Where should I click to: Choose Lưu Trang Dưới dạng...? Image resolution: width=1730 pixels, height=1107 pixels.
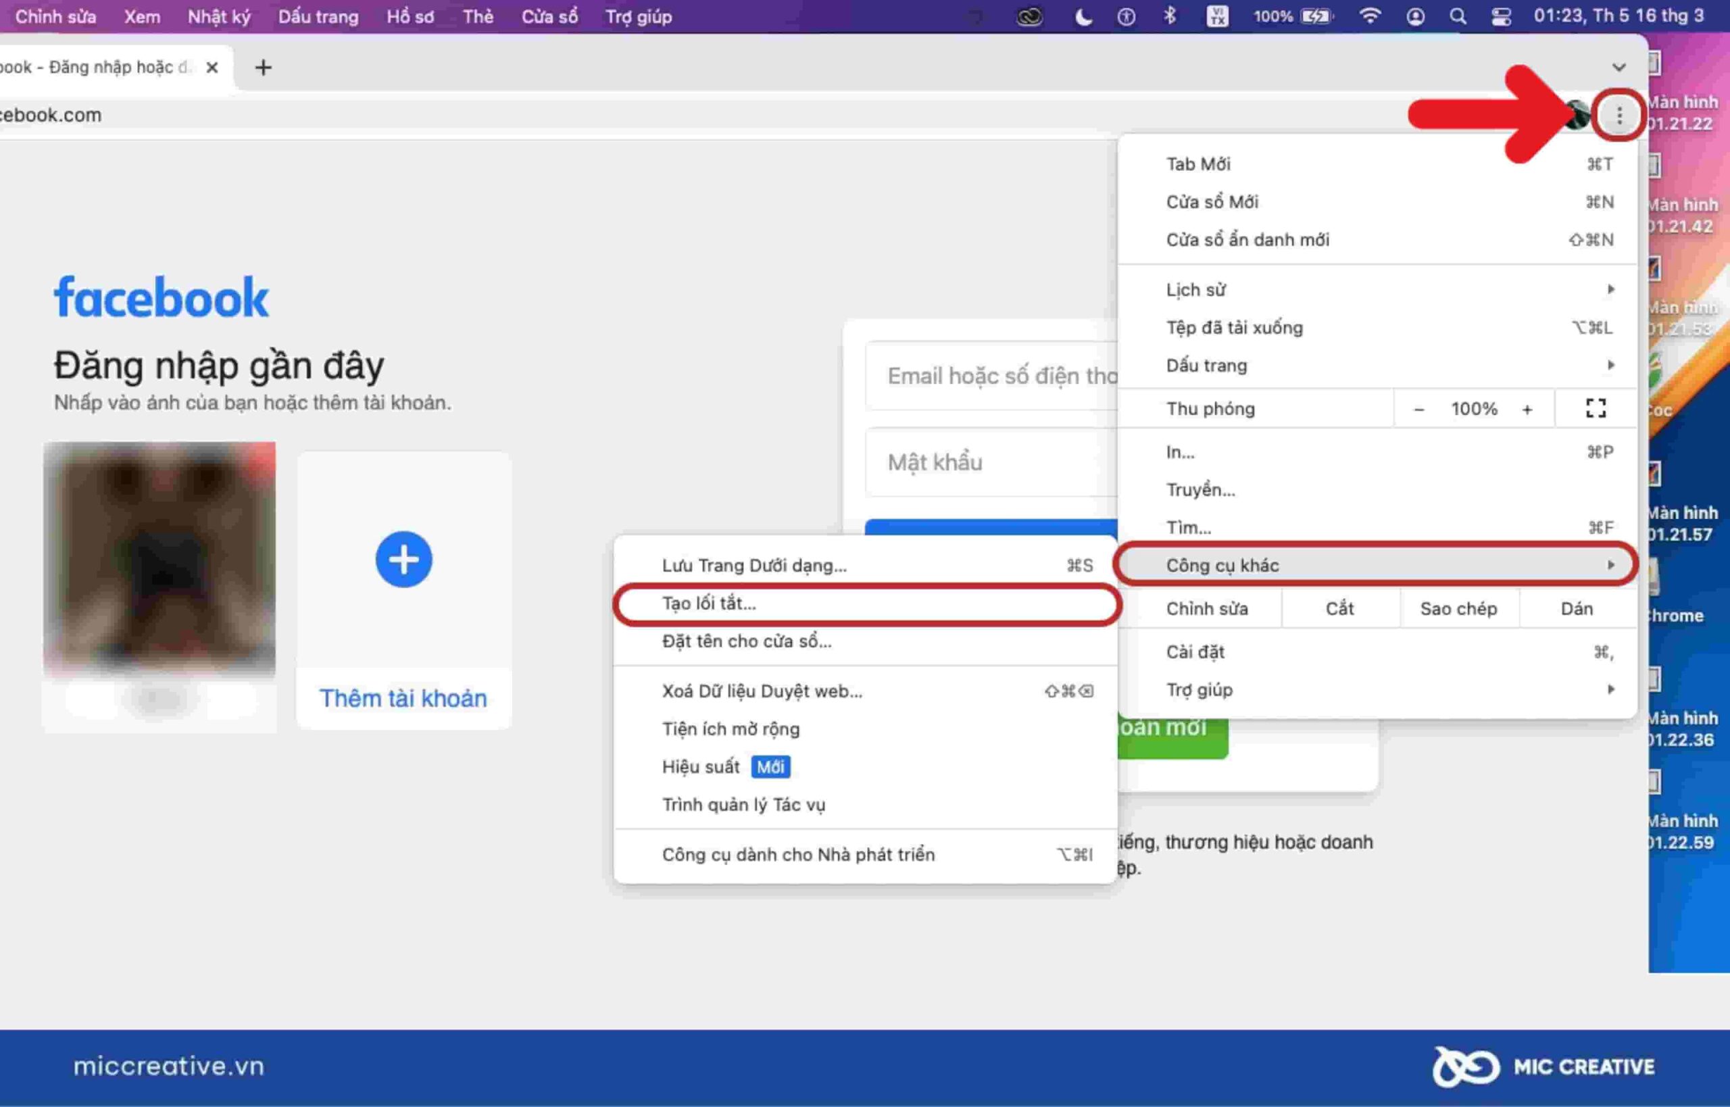866,566
